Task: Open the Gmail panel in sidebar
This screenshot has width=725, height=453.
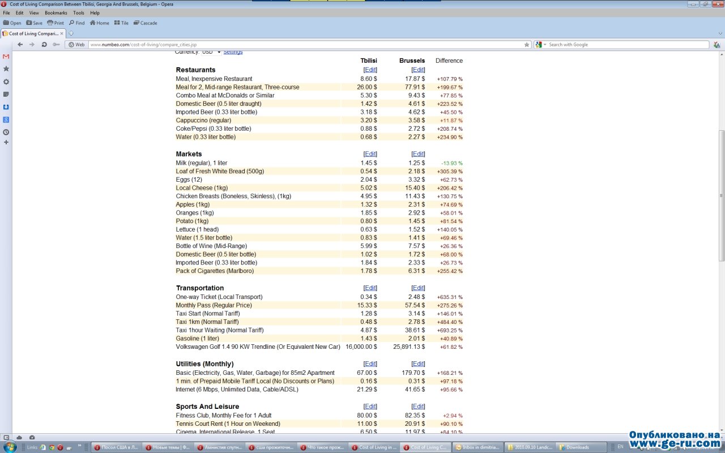Action: pyautogui.click(x=6, y=57)
